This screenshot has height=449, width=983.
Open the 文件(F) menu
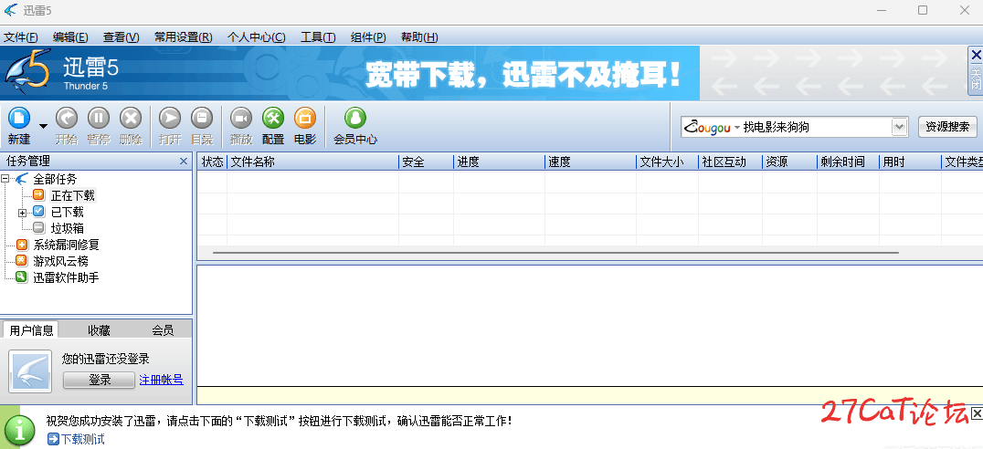tap(21, 37)
